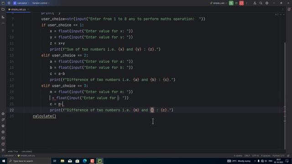
Task: Open the Services tool window
Action: tap(3, 132)
